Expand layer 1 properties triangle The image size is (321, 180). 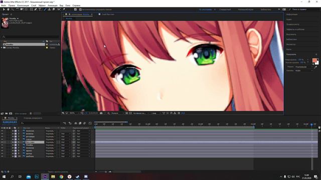pyautogui.click(x=13, y=131)
